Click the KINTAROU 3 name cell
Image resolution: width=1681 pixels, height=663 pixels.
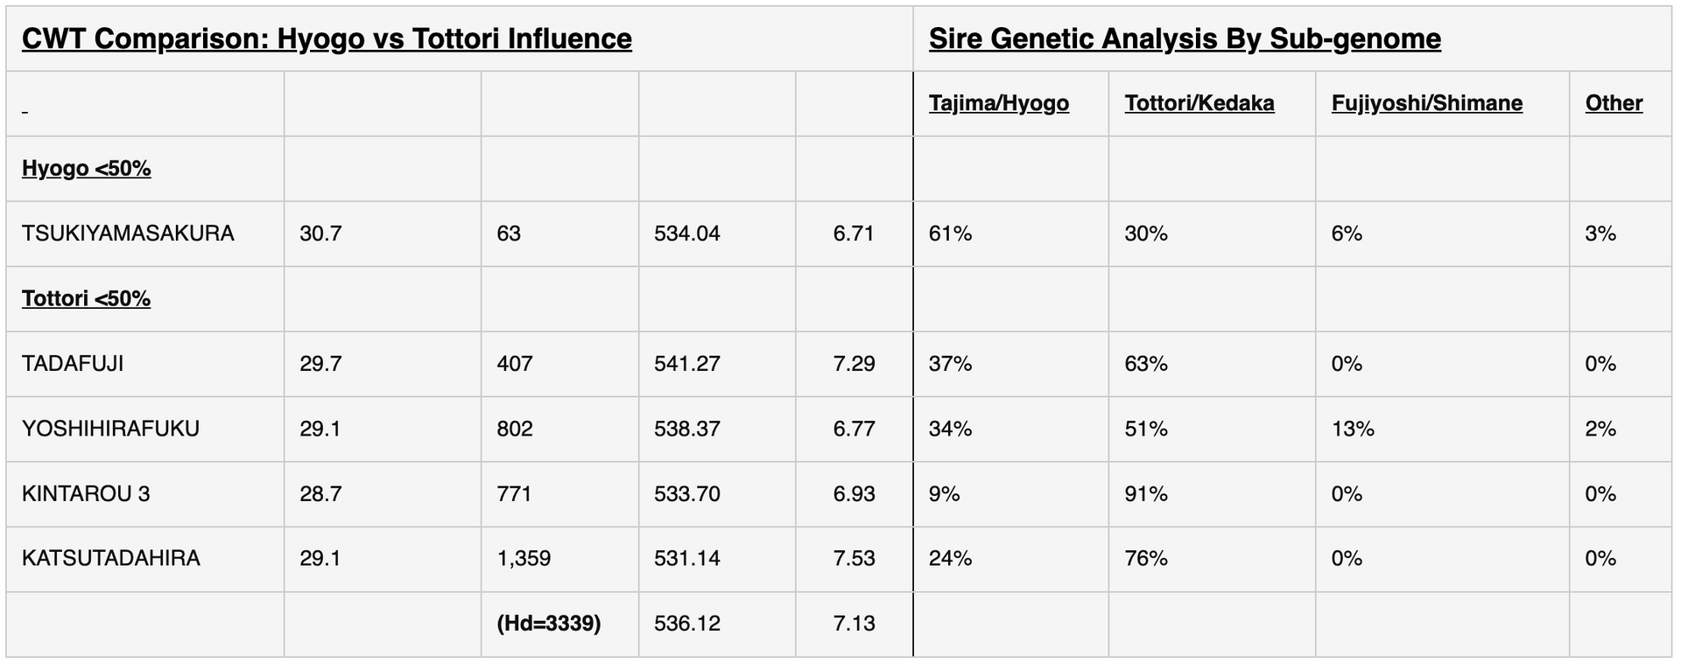(x=86, y=494)
